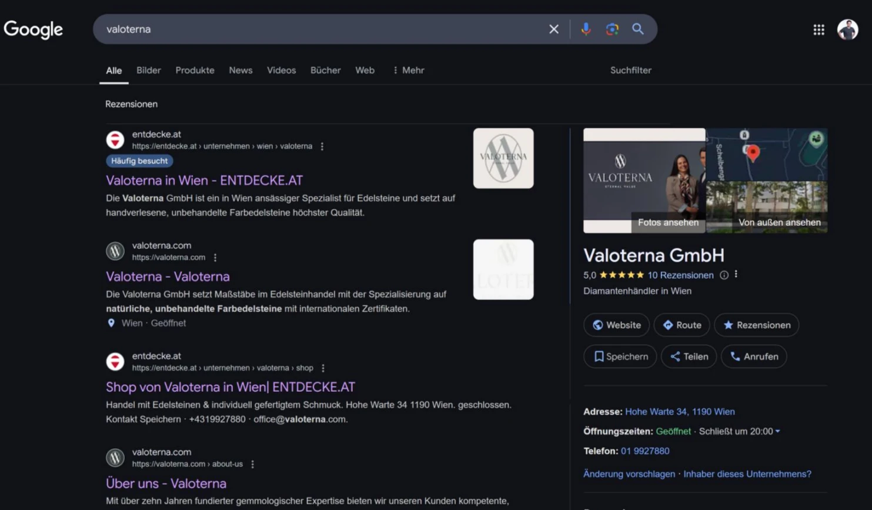Screen dimensions: 872x510
Task: Switch to the Alle tab
Action: tap(114, 70)
